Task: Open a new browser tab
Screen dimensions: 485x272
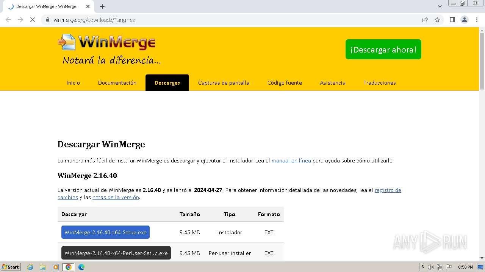Action: coord(102,6)
